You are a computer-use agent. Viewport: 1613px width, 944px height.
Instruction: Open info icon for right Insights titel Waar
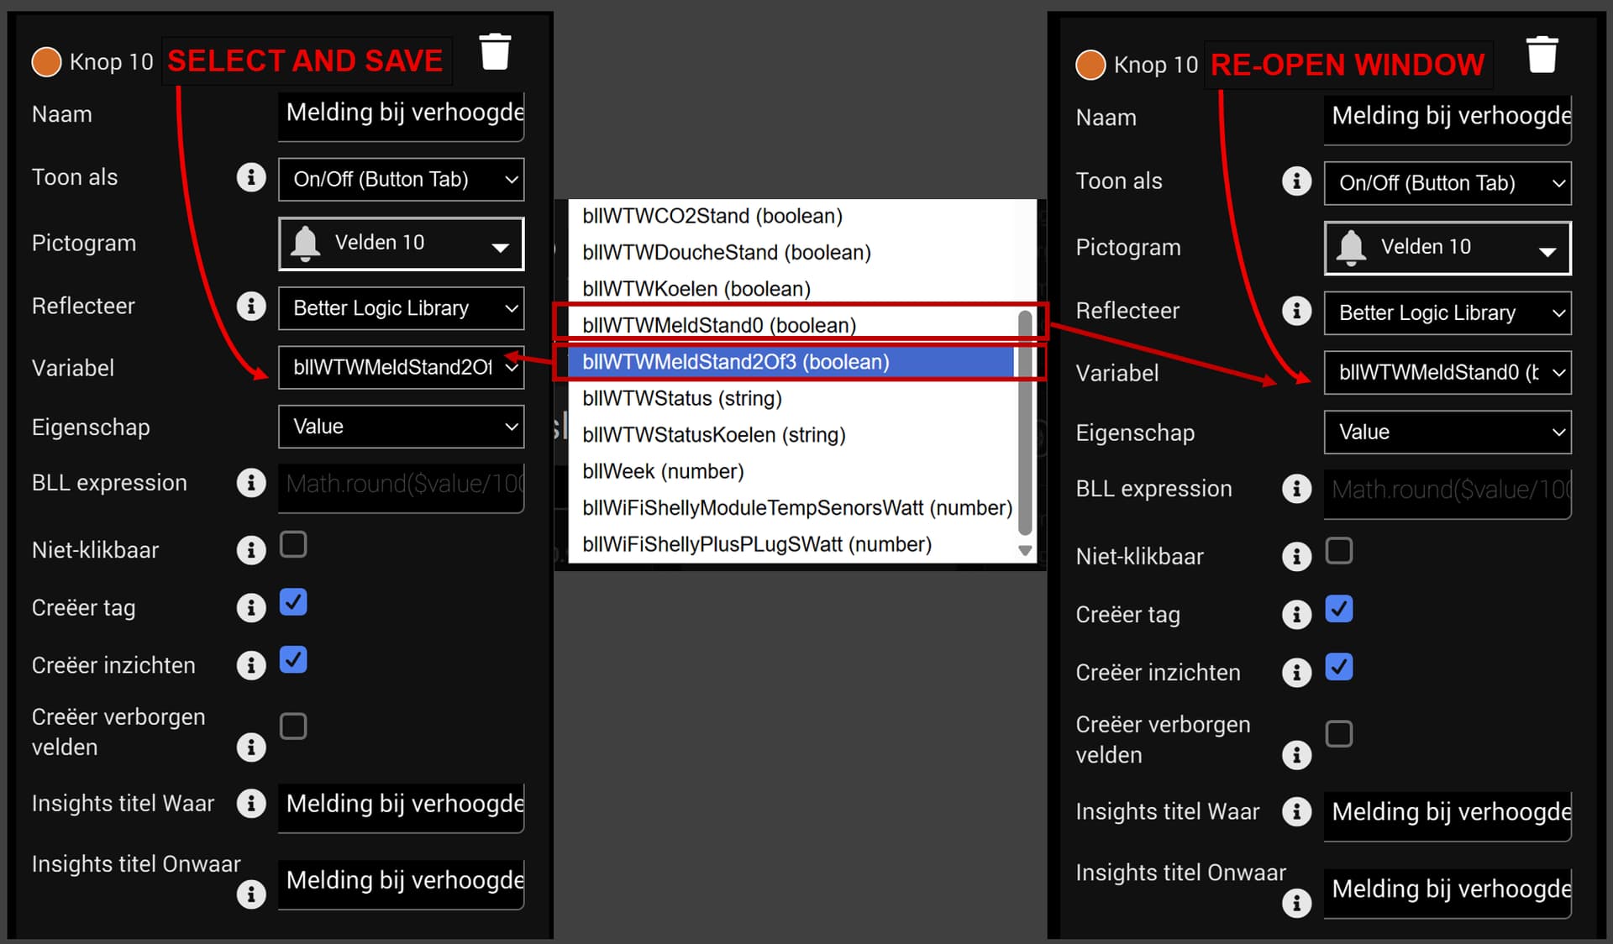(1296, 811)
